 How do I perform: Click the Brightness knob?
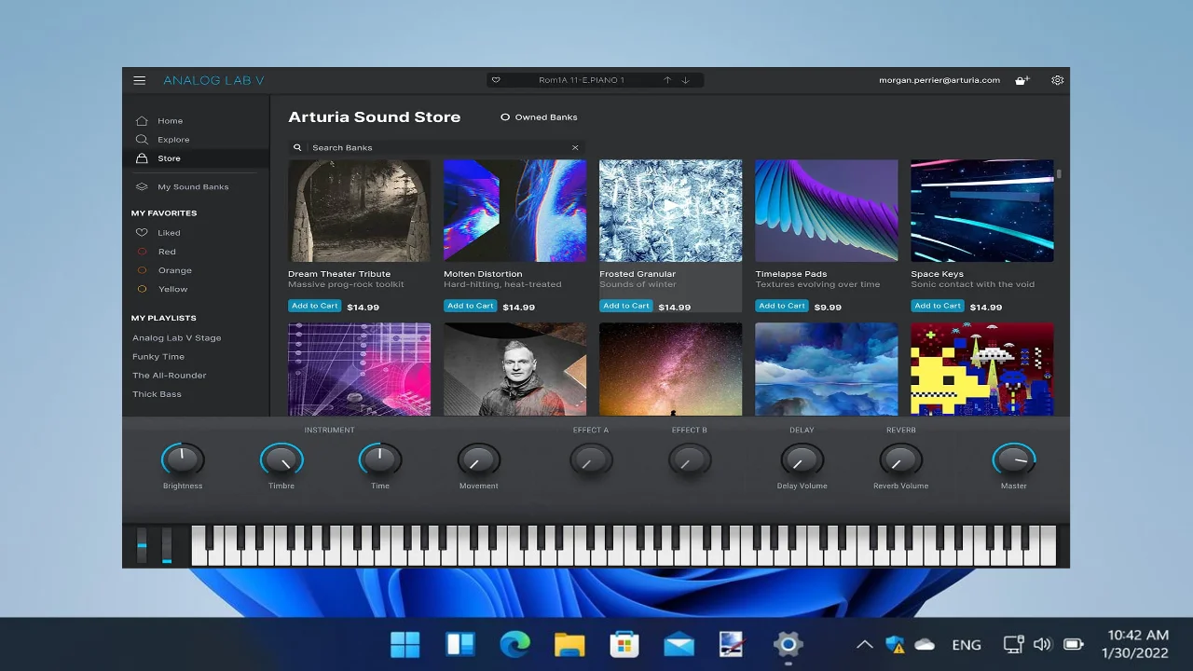click(x=183, y=459)
